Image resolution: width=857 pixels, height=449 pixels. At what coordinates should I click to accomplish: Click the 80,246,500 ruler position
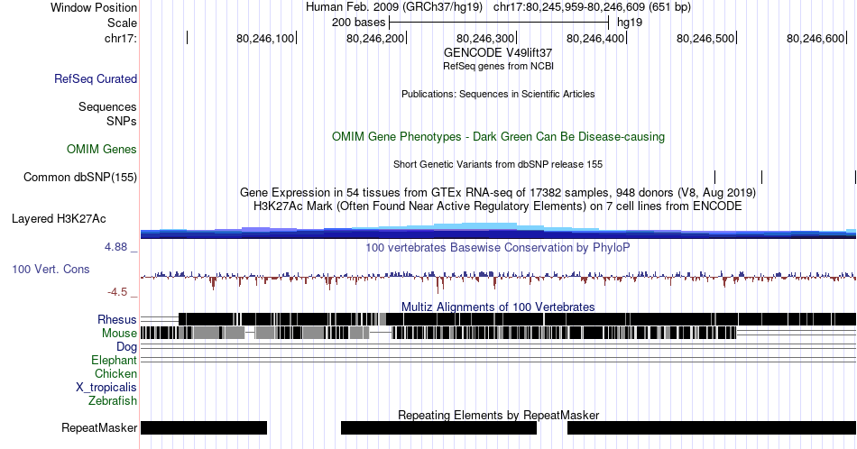(705, 38)
